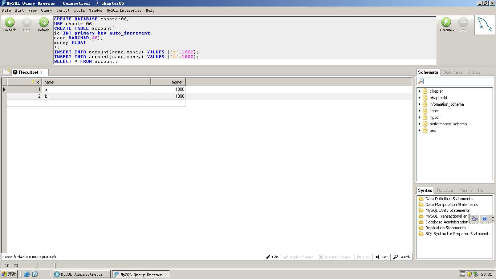Switch to the History tab
Image resolution: width=496 pixels, height=279 pixels.
tap(475, 72)
